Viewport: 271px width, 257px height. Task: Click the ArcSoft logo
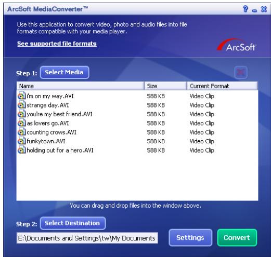coord(237,45)
